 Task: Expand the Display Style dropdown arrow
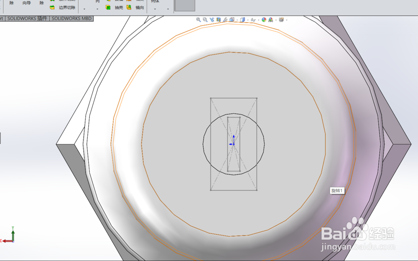[248, 20]
